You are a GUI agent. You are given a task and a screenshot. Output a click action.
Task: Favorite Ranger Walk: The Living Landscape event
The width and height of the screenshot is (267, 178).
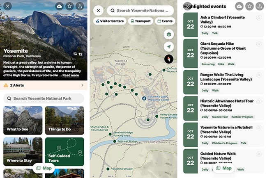259,75
